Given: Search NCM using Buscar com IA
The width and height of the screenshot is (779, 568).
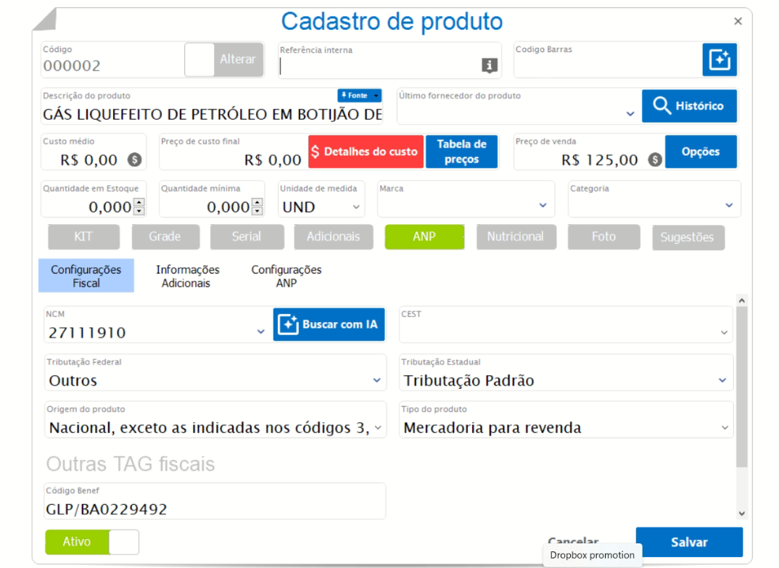Looking at the screenshot, I should [329, 324].
